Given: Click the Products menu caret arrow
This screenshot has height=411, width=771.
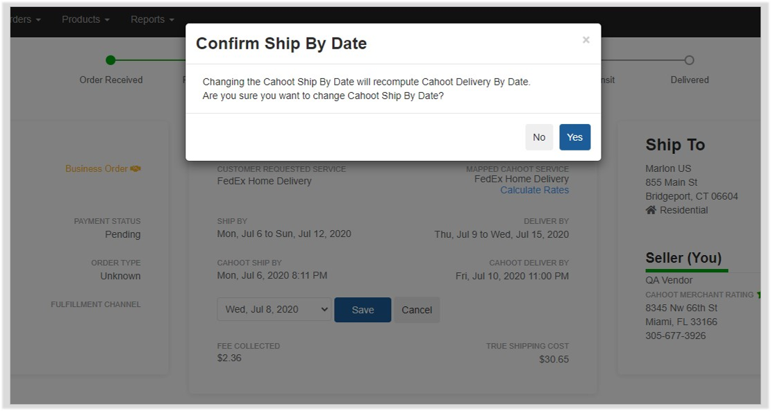Looking at the screenshot, I should (x=107, y=20).
